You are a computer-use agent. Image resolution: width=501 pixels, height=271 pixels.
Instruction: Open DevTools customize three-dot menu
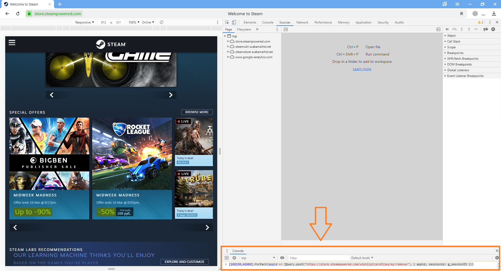tap(490, 22)
